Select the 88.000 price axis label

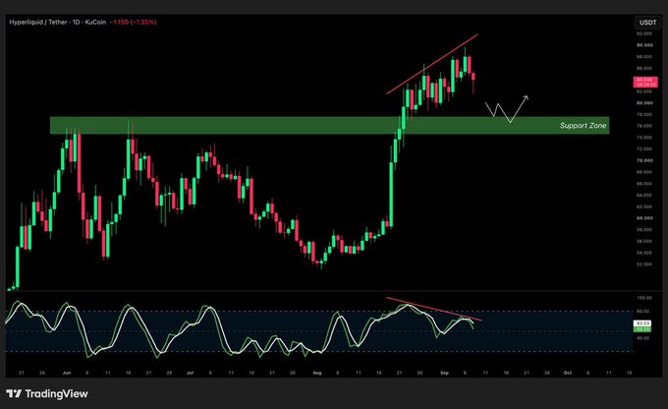pos(644,56)
